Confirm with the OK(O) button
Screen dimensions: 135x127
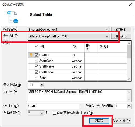tap(99, 121)
